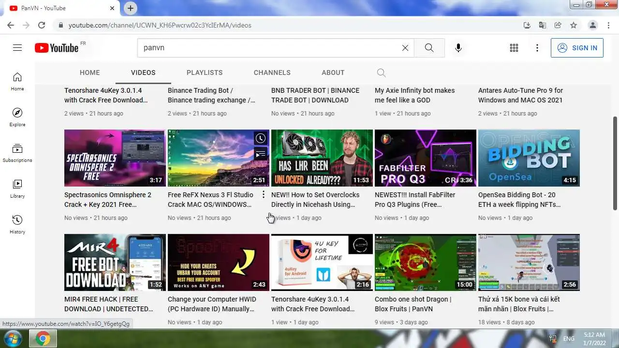
Task: Add ReFX Nexus video to Watch Later
Action: pyautogui.click(x=261, y=139)
